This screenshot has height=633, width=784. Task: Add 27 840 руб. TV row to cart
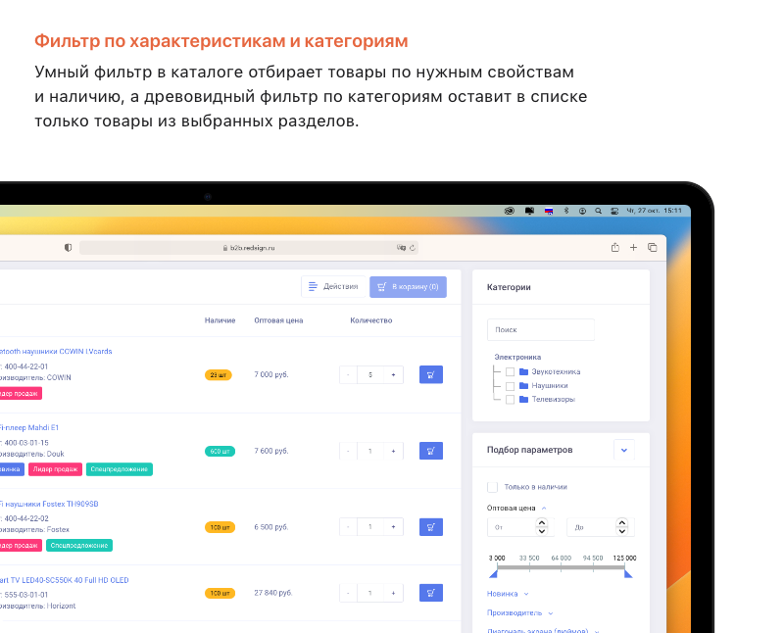pos(430,593)
